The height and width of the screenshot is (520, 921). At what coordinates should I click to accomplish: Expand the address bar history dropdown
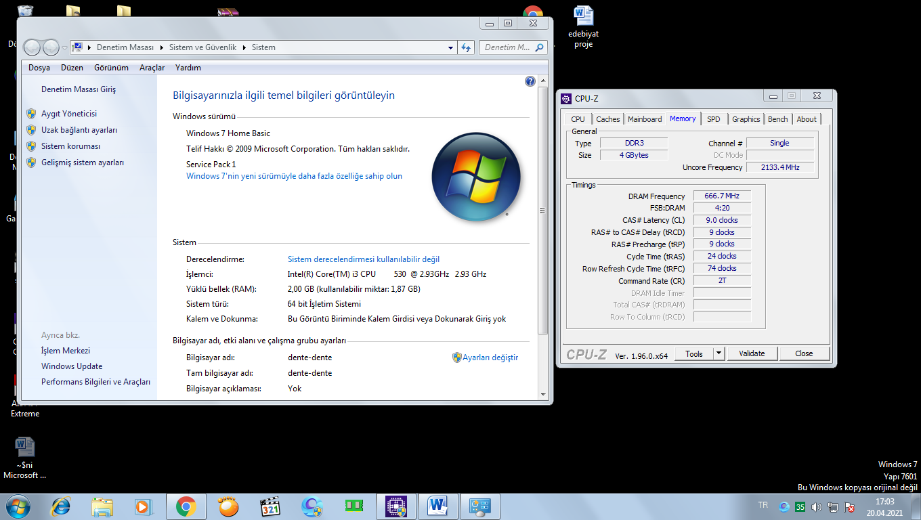click(x=450, y=47)
